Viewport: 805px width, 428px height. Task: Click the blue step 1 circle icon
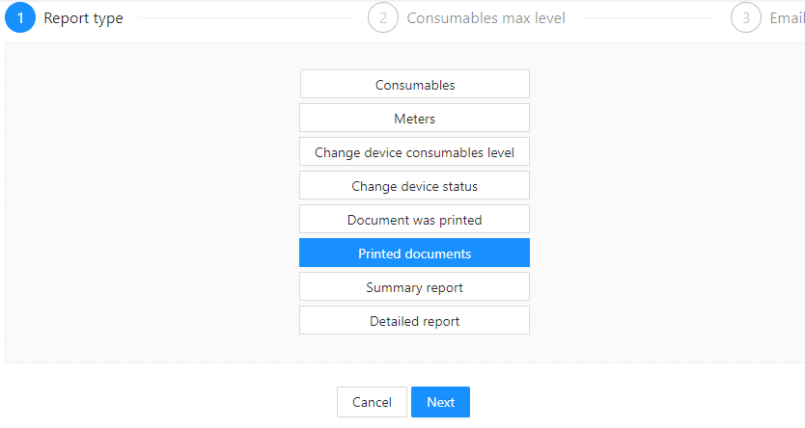20,18
